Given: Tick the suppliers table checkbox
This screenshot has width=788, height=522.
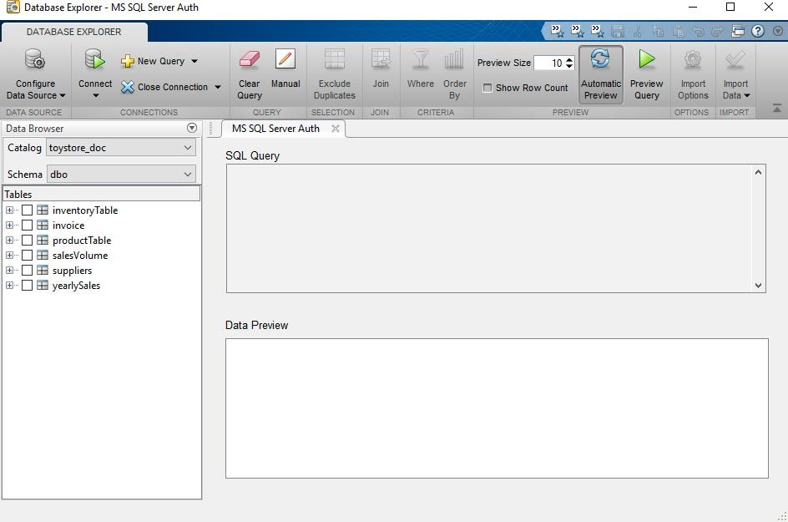Looking at the screenshot, I should tap(28, 271).
